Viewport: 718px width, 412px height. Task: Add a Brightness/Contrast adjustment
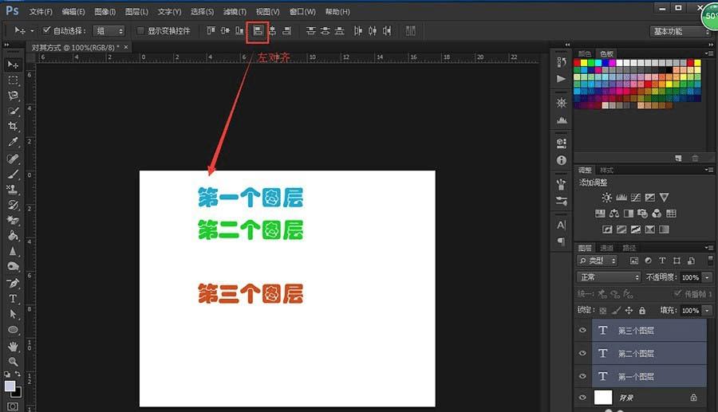point(607,198)
